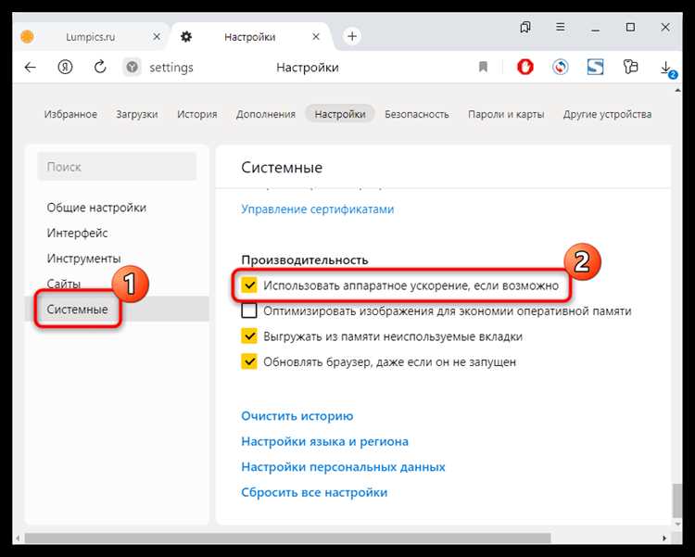Screen dimensions: 695x557
Task: Reload the page with refresh icon
Action: [100, 67]
